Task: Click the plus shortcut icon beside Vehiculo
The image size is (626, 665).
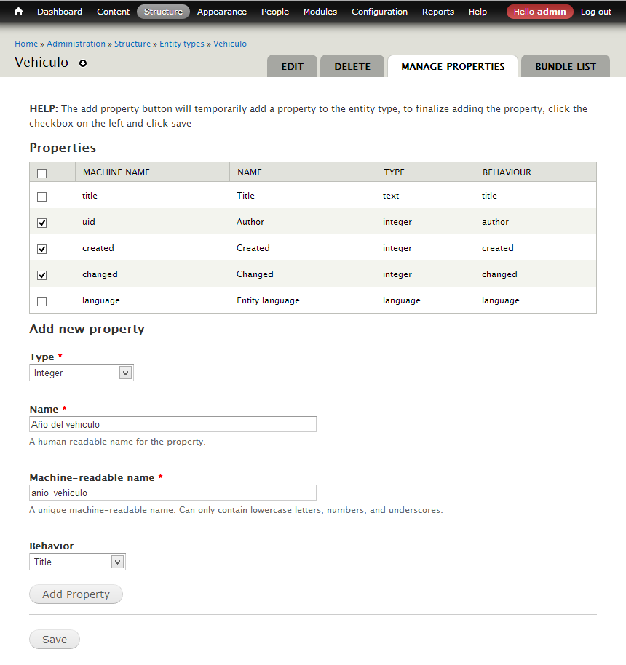Action: tap(83, 64)
